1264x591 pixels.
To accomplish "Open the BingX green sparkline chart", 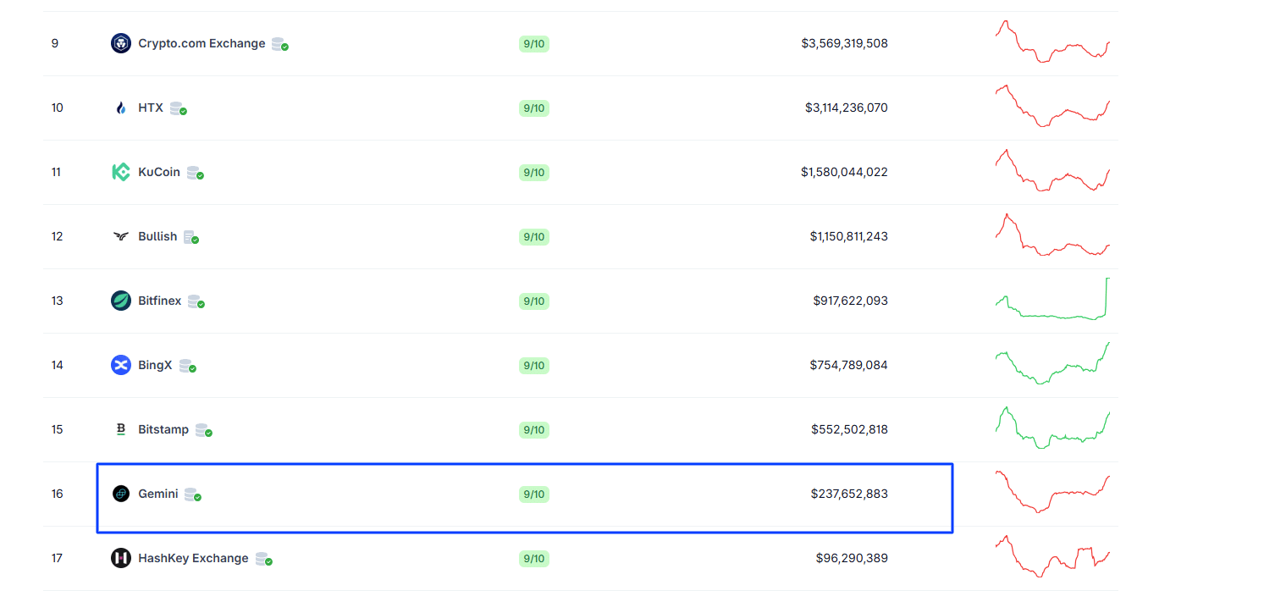I will click(x=1052, y=363).
